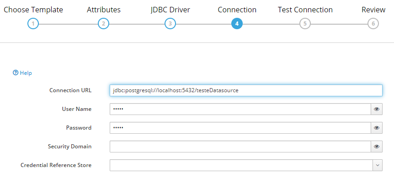Select active step 4 circle, Connection
Viewport: 394px width, 178px height.
coord(237,24)
